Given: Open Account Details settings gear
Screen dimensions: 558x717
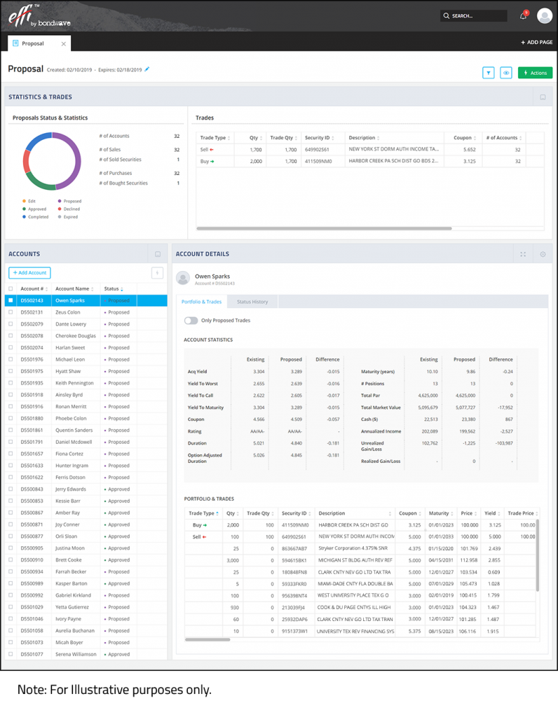Looking at the screenshot, I should click(x=543, y=254).
